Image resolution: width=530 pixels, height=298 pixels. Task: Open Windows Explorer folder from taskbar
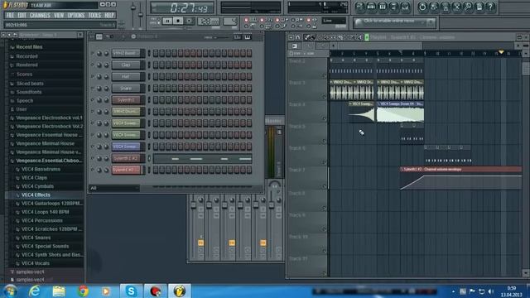59,291
